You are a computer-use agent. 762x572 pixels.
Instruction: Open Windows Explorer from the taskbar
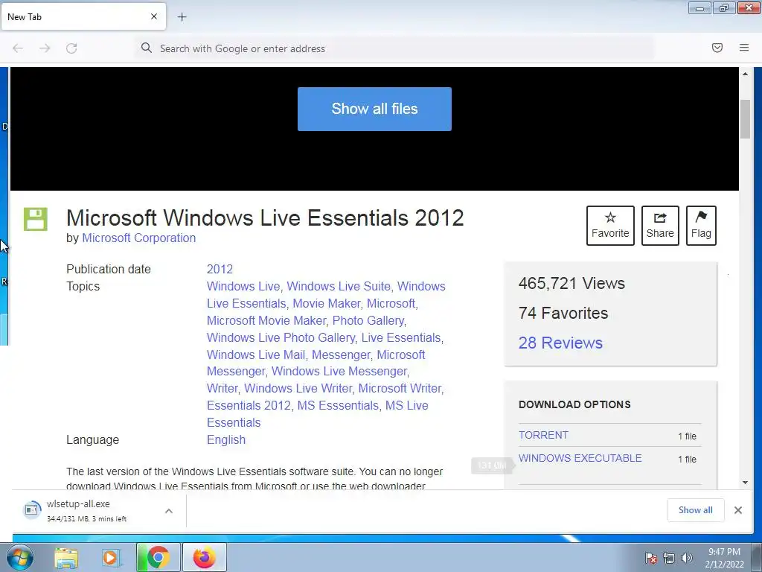tap(66, 557)
